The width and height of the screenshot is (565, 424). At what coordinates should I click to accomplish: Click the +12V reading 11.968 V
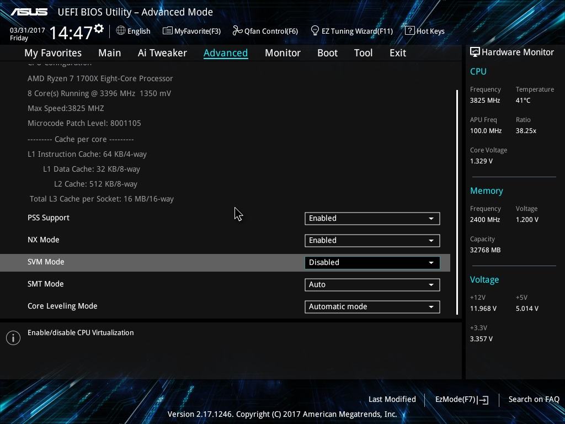[x=483, y=309]
